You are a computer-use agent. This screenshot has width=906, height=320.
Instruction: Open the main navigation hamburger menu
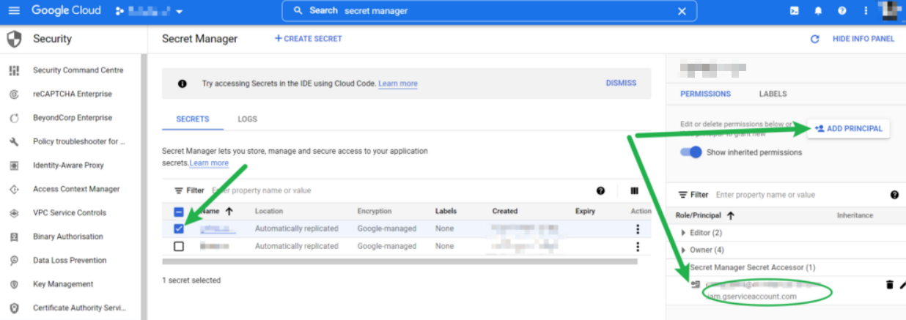pos(15,11)
